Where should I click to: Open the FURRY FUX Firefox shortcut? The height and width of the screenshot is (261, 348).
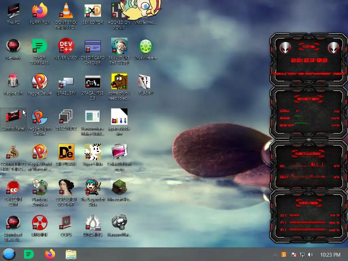pos(40,14)
